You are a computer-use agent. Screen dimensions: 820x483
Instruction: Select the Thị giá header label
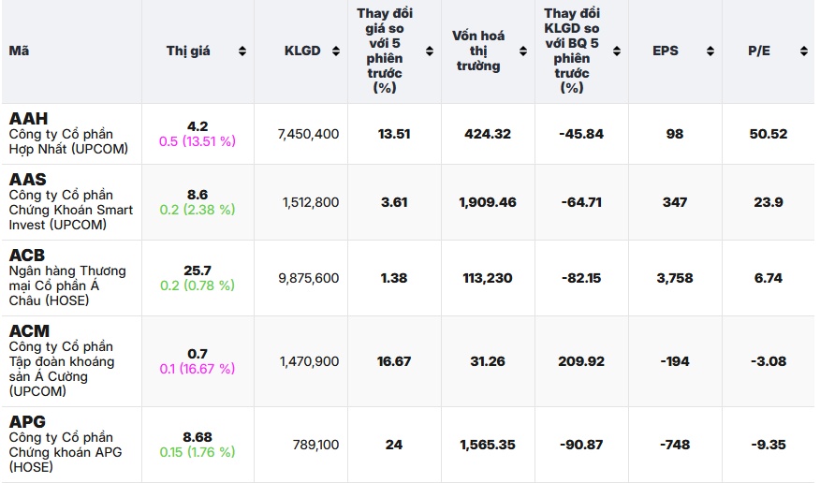(188, 51)
